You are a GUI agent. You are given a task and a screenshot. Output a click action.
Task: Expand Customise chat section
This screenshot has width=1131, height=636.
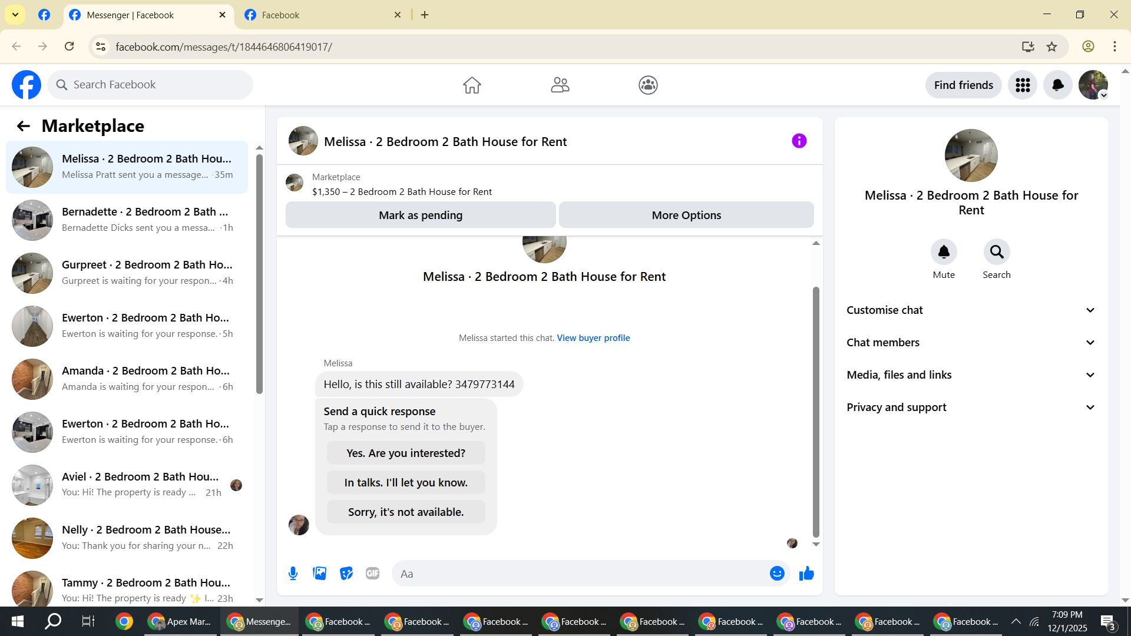971,310
